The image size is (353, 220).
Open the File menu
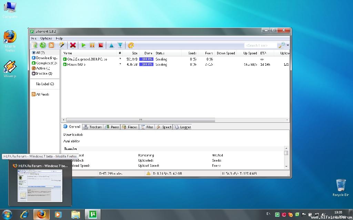pos(34,38)
